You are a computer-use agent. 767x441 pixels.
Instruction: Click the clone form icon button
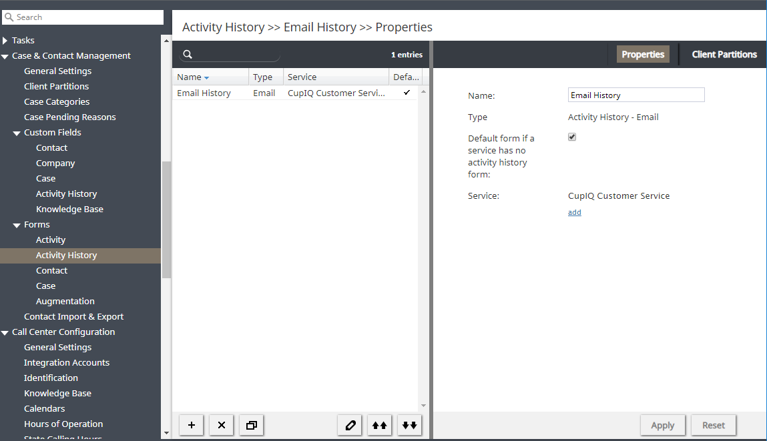[252, 425]
